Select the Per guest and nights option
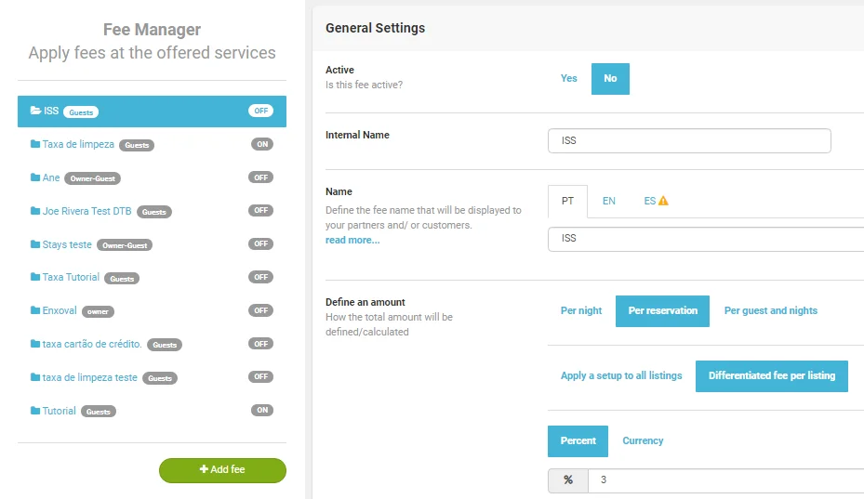The width and height of the screenshot is (864, 499). (771, 311)
